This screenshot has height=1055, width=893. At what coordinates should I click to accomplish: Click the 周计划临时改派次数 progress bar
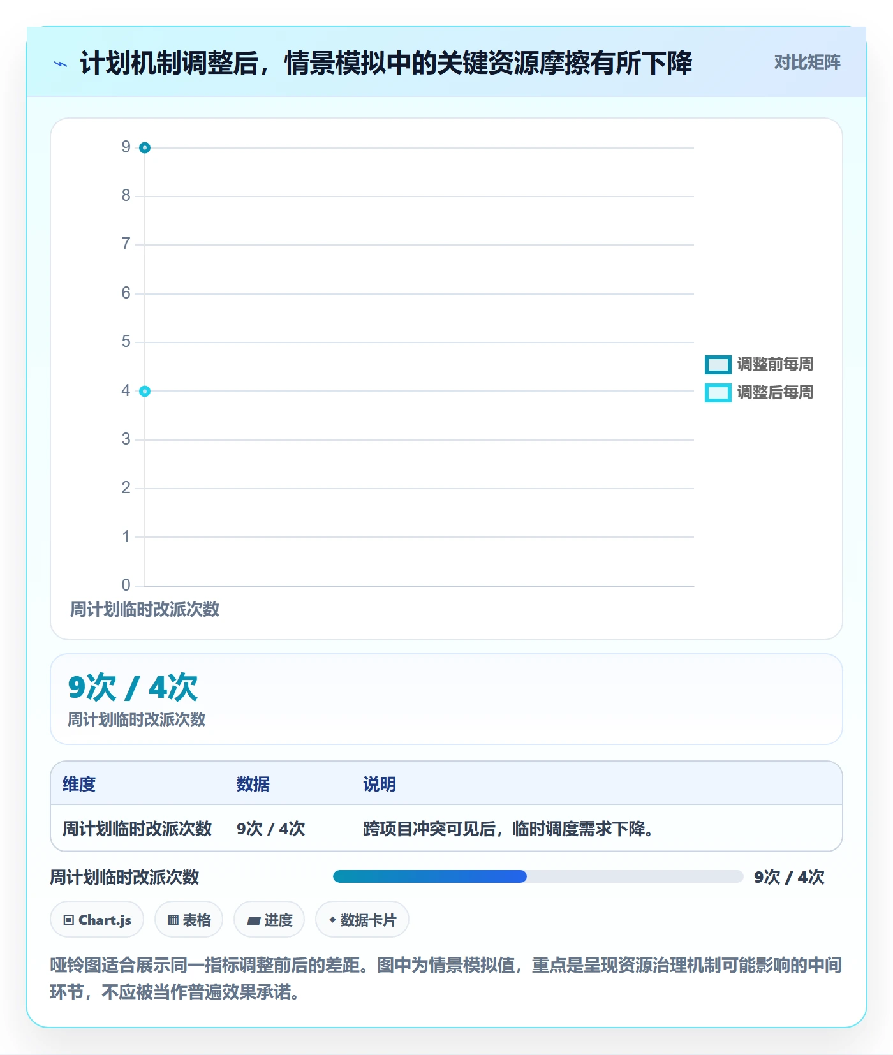click(538, 876)
